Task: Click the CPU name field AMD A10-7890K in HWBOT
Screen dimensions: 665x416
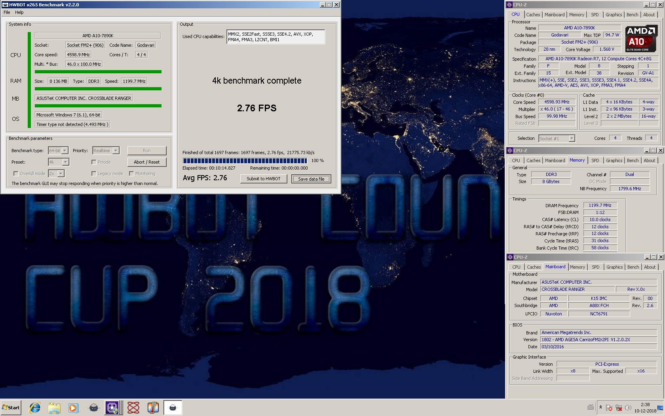Action: click(98, 36)
